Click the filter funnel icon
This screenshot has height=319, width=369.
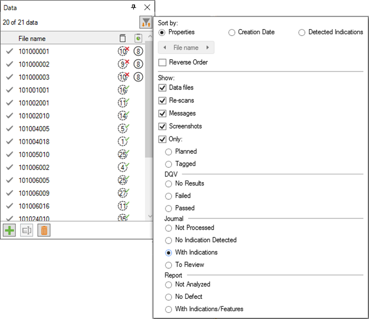click(146, 23)
